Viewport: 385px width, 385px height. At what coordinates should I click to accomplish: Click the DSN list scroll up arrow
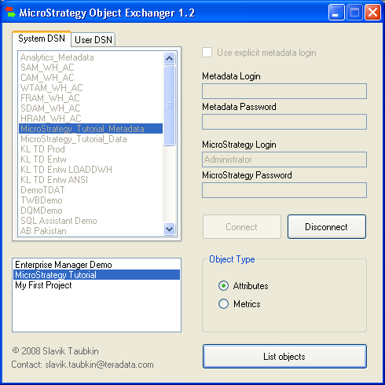click(169, 58)
